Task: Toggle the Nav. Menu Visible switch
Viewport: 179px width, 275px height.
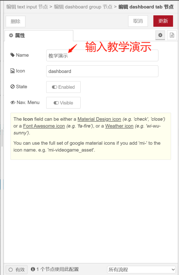Action: (x=63, y=103)
